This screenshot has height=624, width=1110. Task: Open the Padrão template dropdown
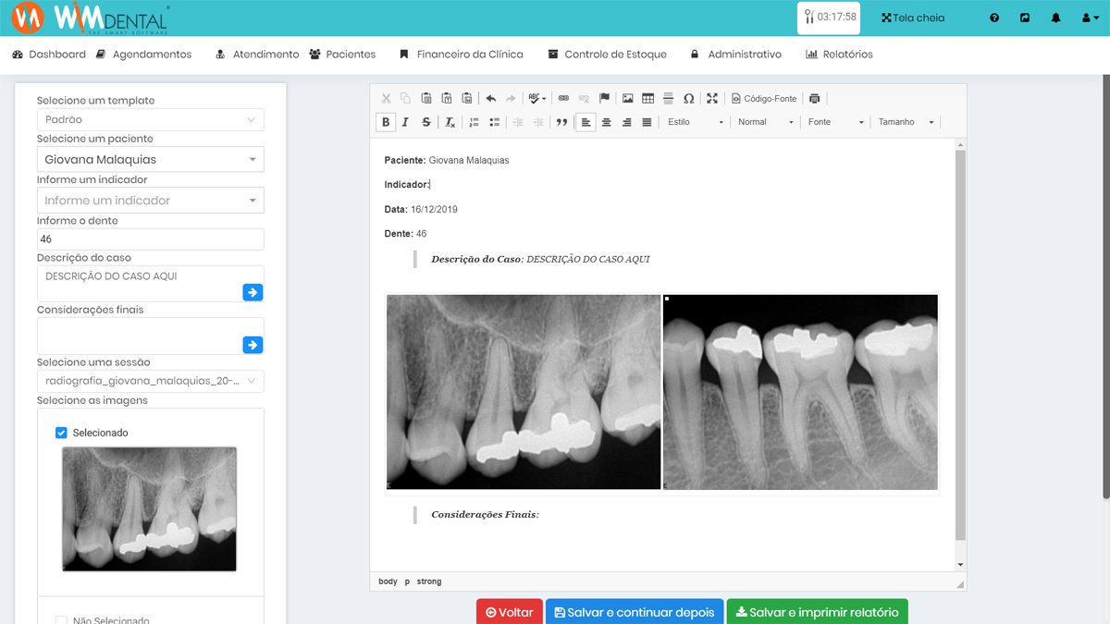tap(150, 119)
